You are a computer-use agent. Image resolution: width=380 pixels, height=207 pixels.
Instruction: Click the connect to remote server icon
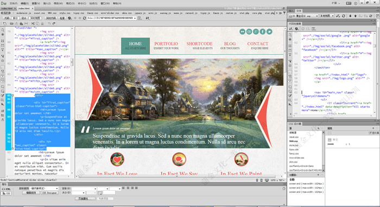tap(338, 16)
